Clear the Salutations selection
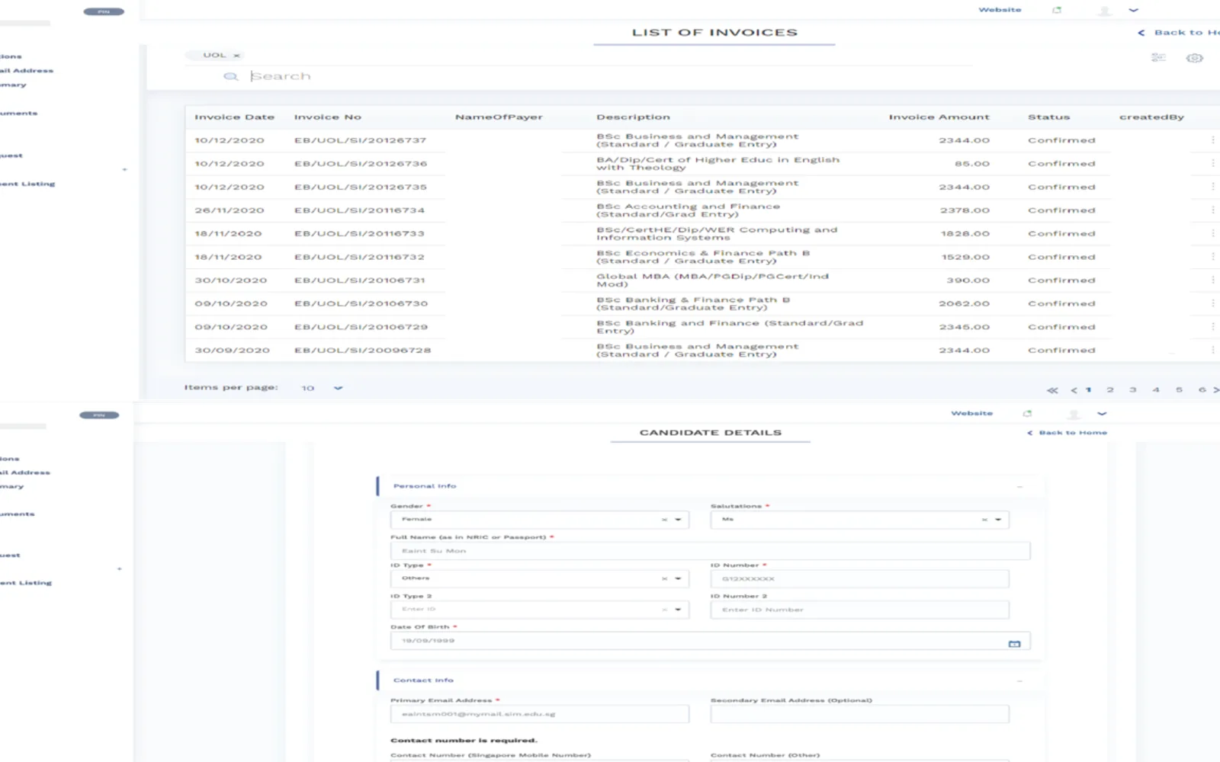This screenshot has height=762, width=1220. (984, 520)
